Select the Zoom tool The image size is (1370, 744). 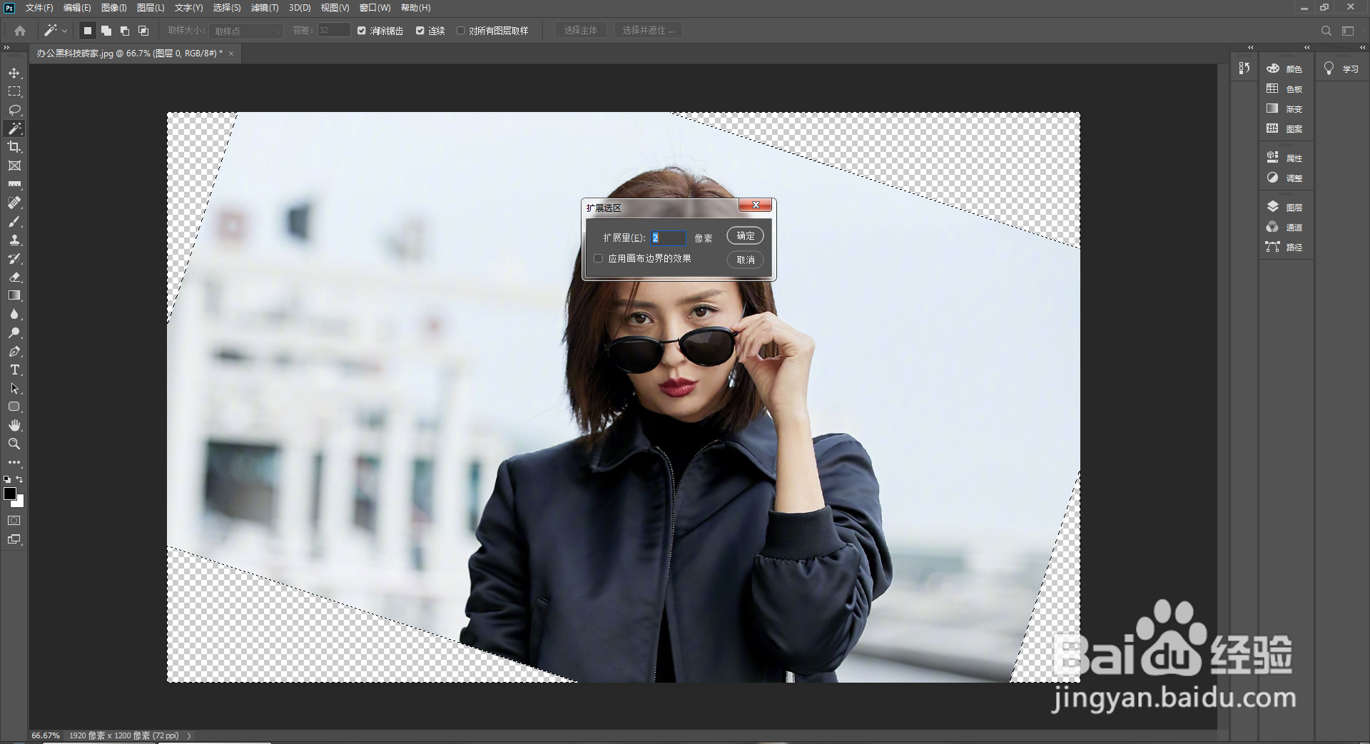(14, 444)
